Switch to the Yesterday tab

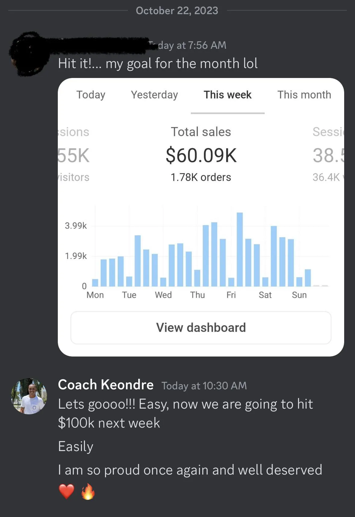[x=154, y=95]
